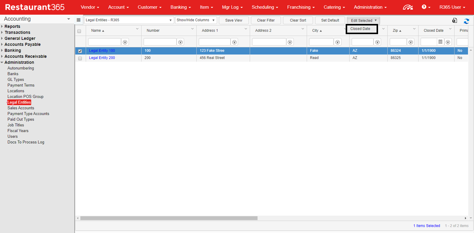The width and height of the screenshot is (474, 233).
Task: Open Name column header menu chevron
Action: click(137, 29)
